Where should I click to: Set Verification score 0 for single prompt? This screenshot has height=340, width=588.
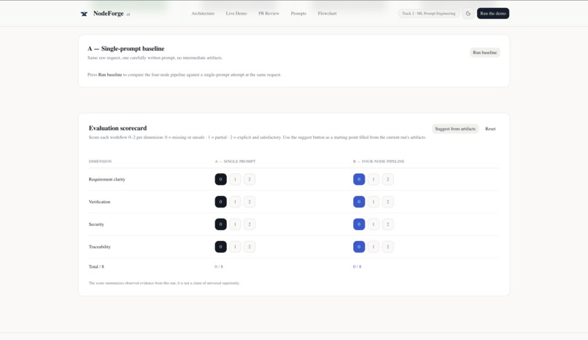click(x=220, y=202)
